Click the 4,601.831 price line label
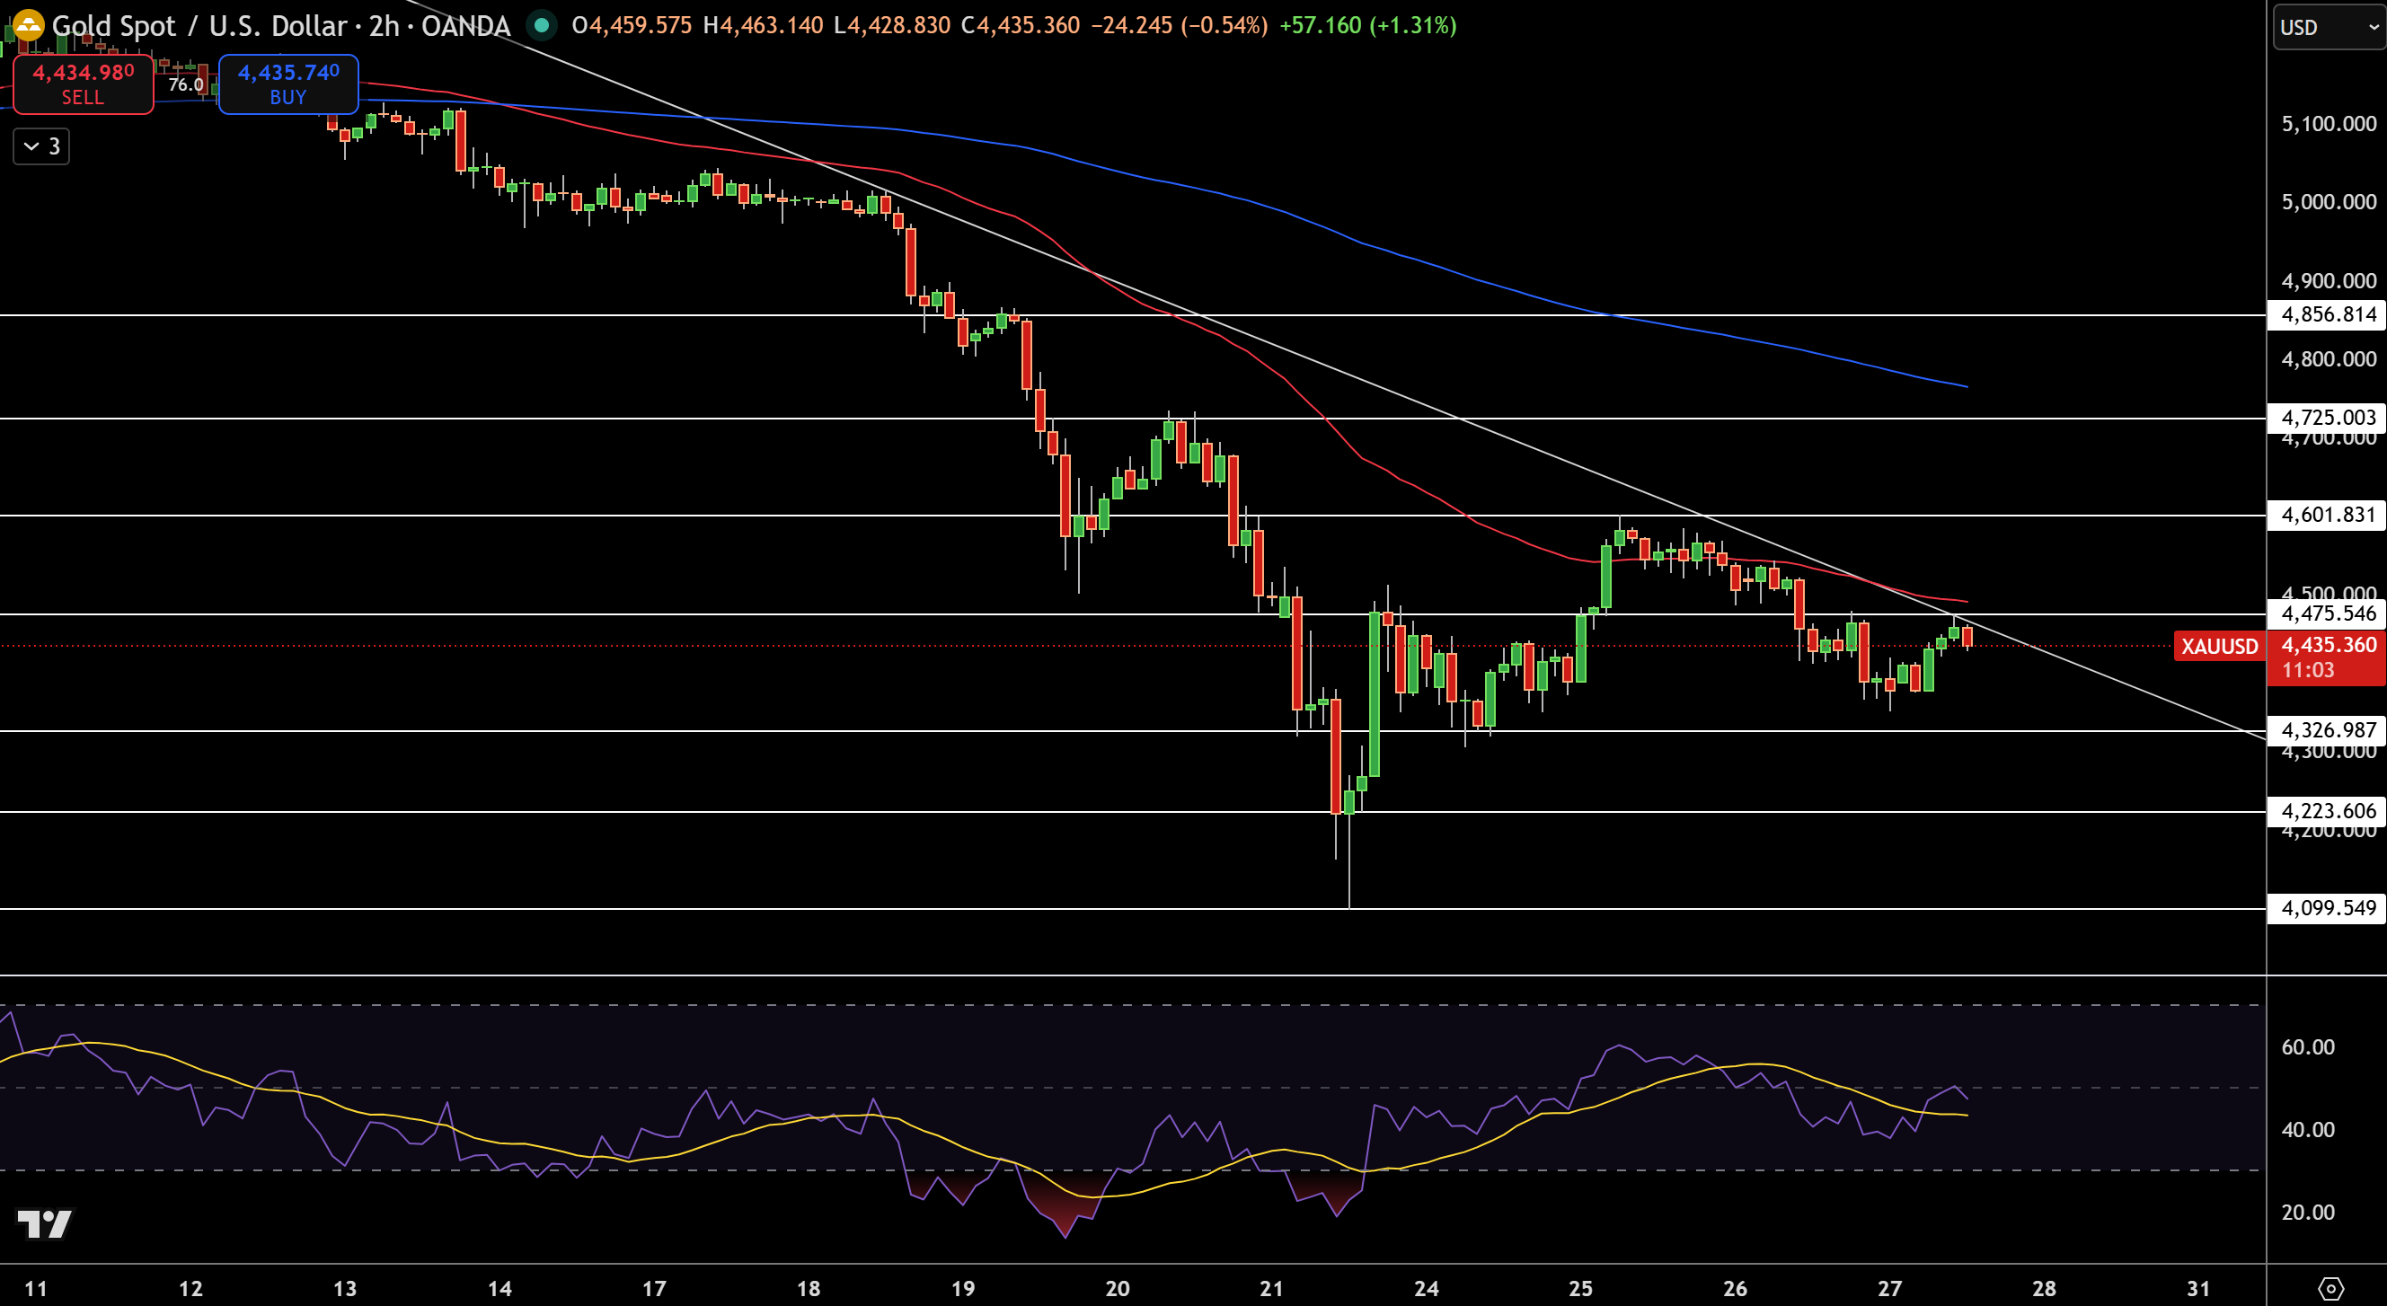Viewport: 2387px width, 1306px height. tap(2327, 515)
